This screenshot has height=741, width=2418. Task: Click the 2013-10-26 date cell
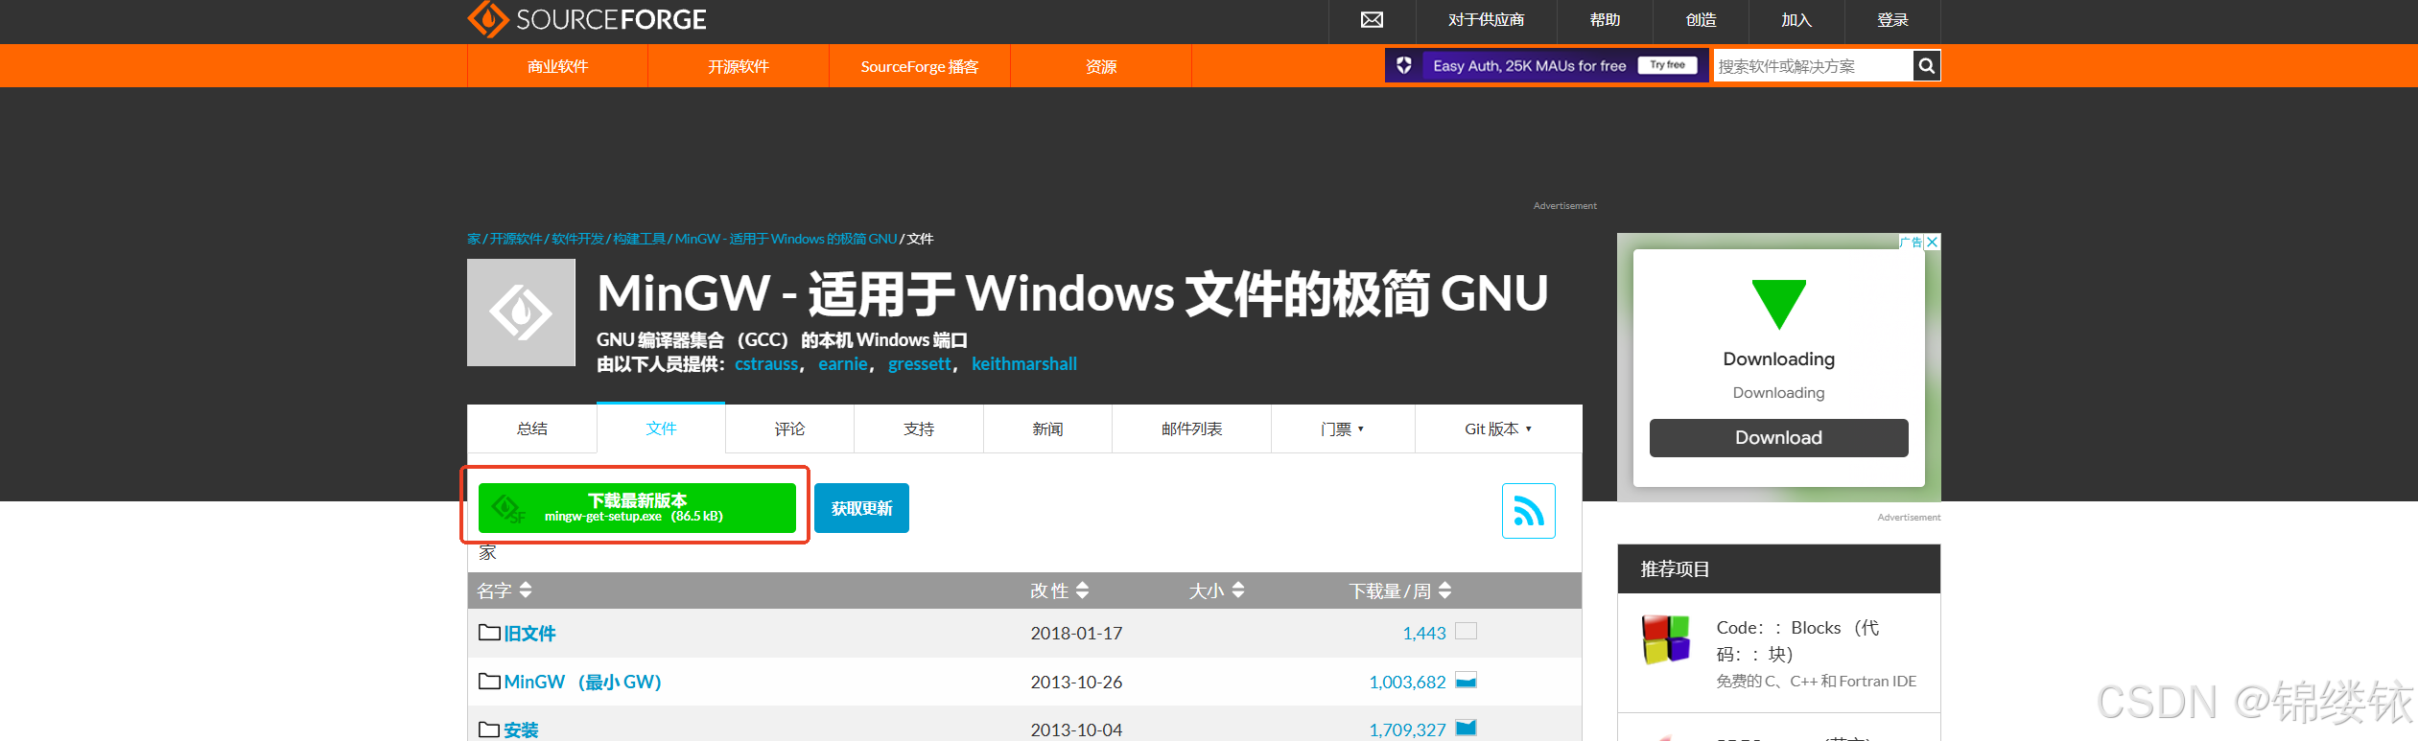point(1076,682)
